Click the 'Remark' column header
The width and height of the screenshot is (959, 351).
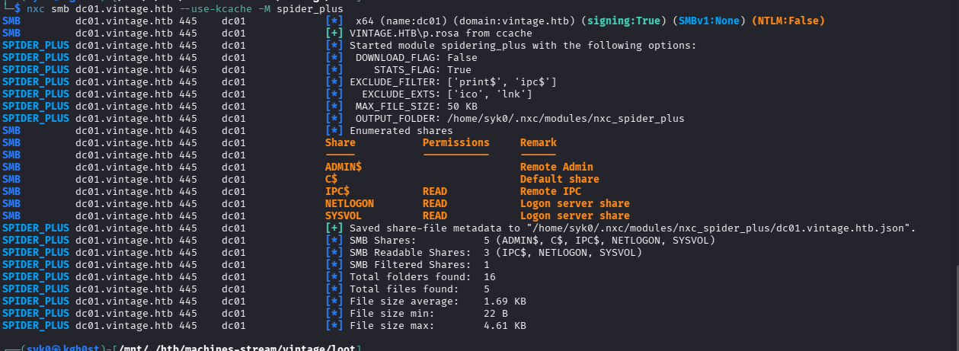click(539, 142)
